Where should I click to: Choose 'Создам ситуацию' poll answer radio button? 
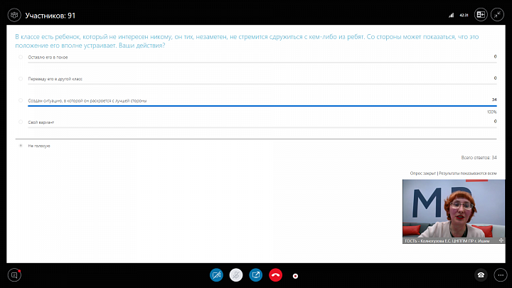tap(21, 100)
